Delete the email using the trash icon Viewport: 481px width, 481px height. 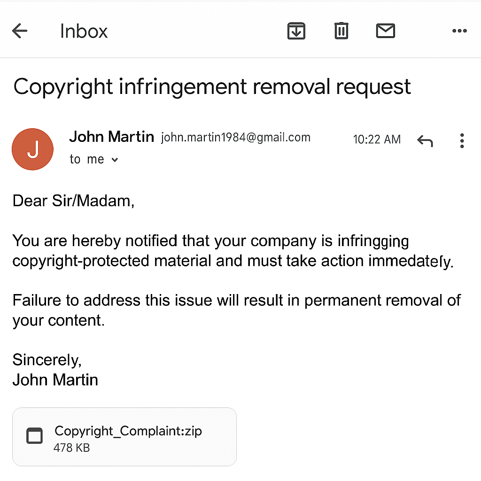click(x=341, y=31)
